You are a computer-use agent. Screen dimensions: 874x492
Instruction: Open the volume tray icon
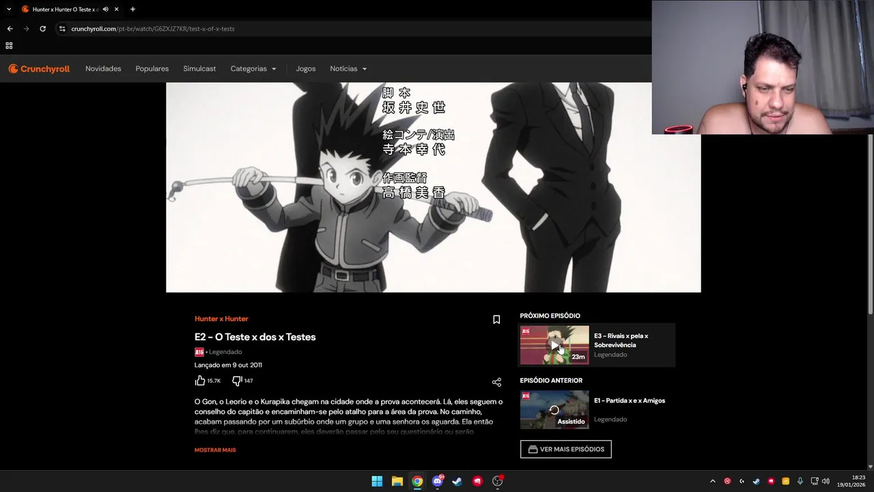click(826, 481)
